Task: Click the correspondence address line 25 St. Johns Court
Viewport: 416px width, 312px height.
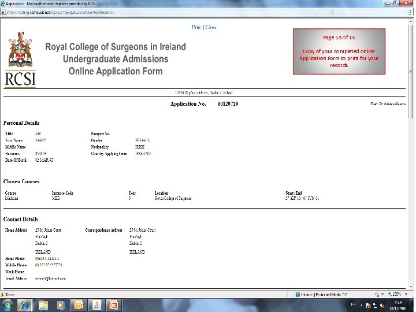Action: click(143, 230)
